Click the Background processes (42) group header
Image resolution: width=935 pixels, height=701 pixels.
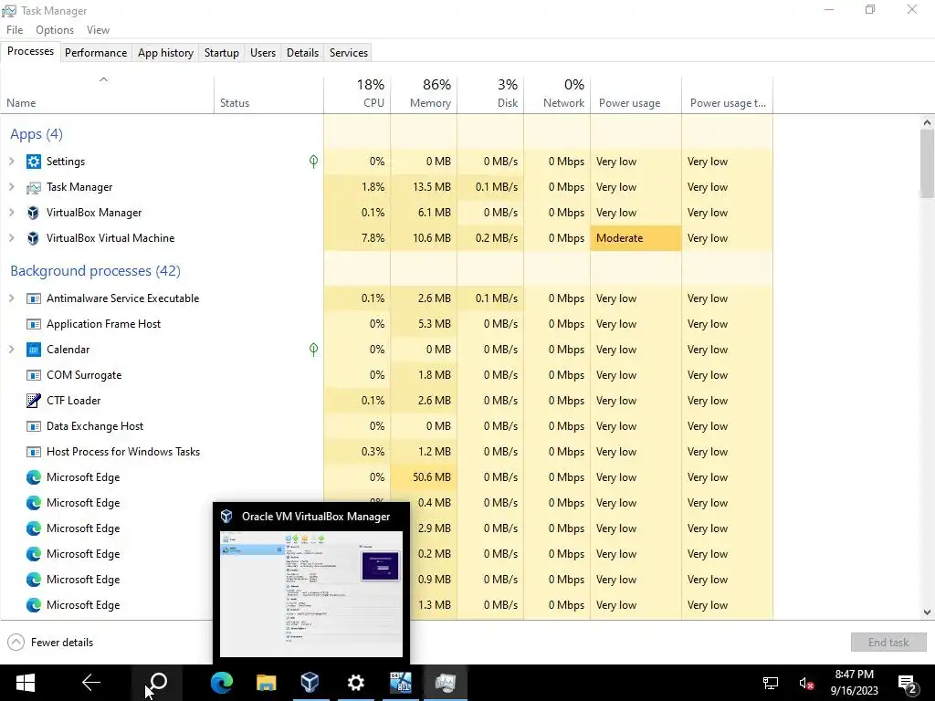[95, 271]
